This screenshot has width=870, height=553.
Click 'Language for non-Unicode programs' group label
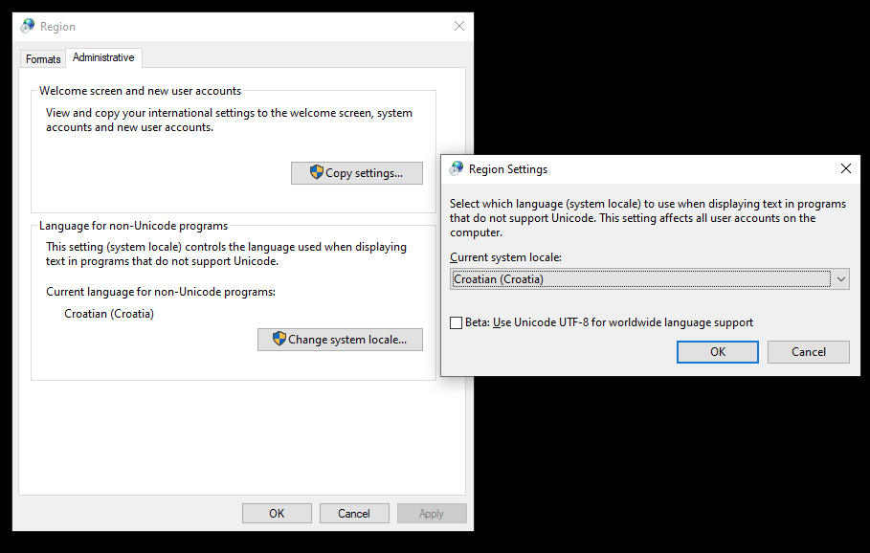(133, 226)
